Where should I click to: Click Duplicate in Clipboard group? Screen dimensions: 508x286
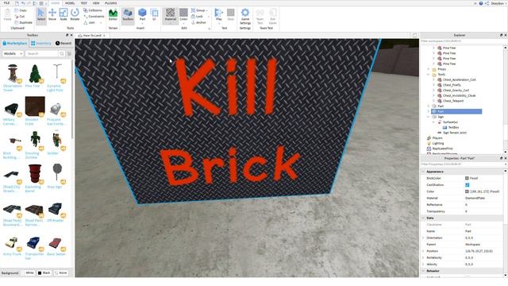click(x=23, y=22)
